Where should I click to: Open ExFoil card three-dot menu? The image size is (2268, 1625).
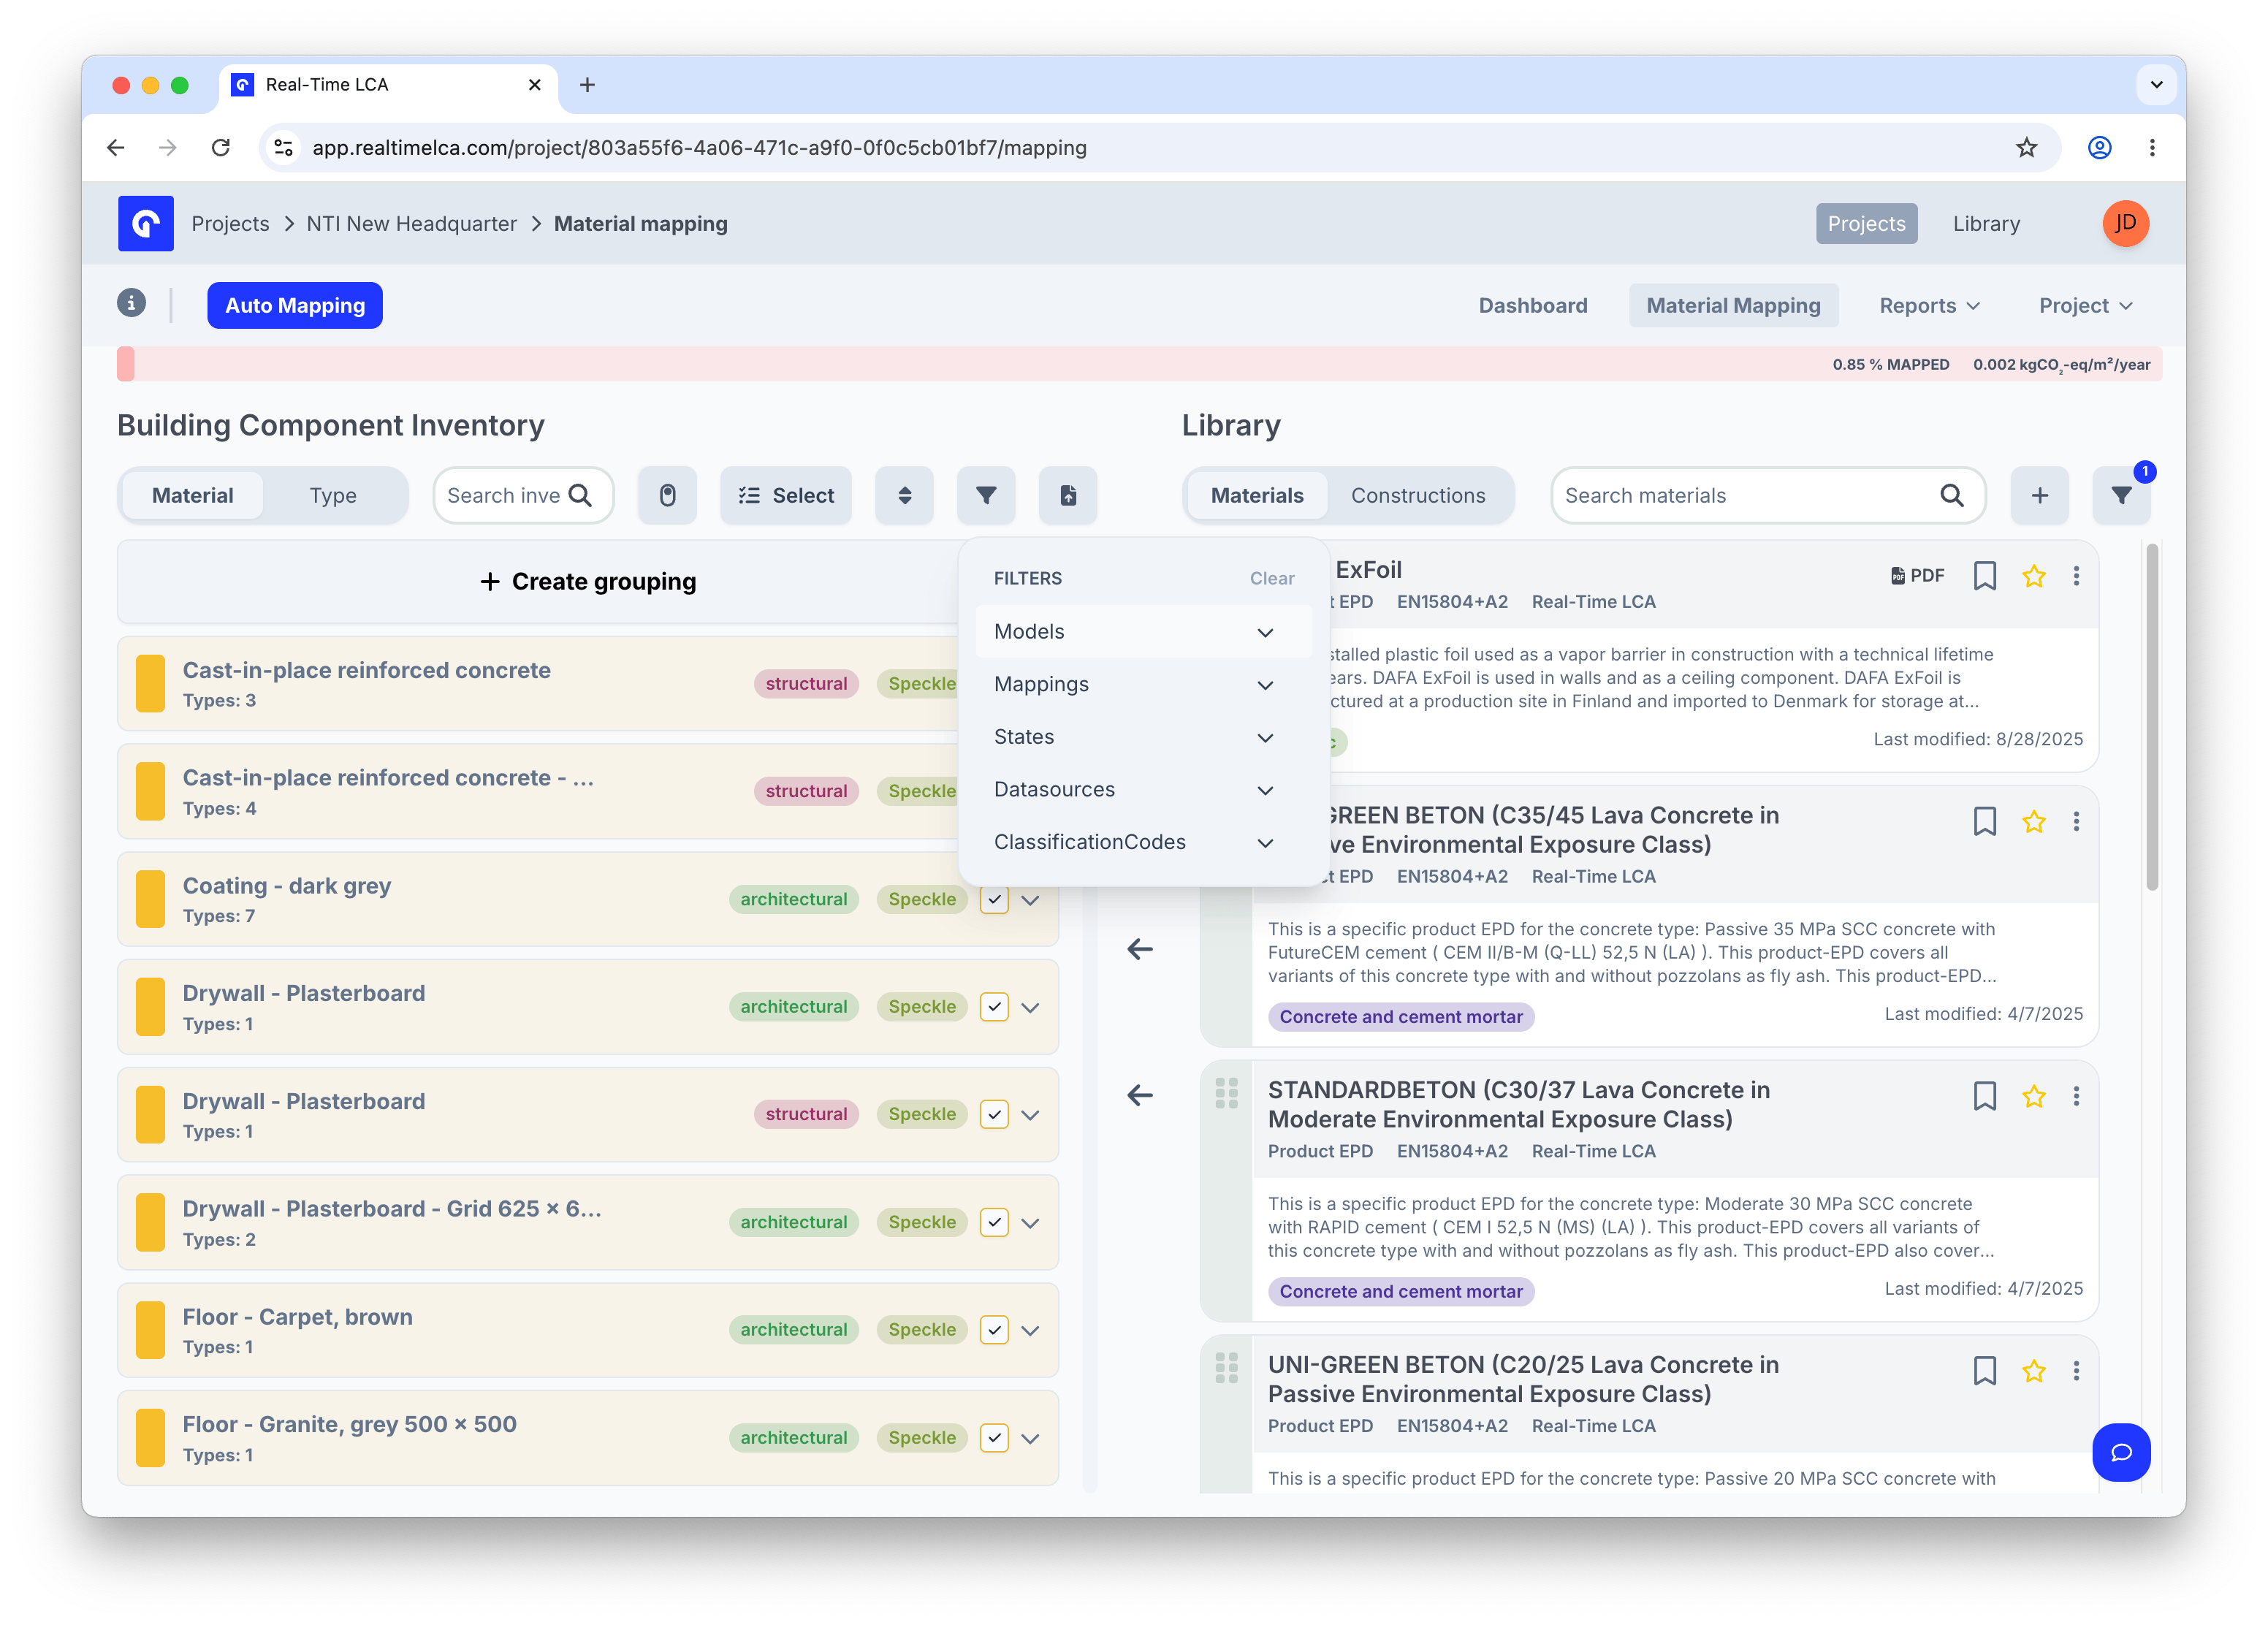[2076, 576]
